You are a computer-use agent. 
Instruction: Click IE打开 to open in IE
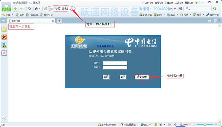click(146, 125)
